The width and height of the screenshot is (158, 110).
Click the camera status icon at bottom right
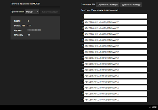coord(150,107)
